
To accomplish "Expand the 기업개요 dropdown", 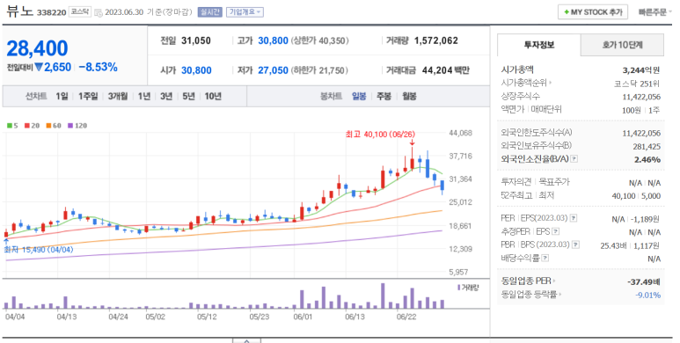I will 245,12.
